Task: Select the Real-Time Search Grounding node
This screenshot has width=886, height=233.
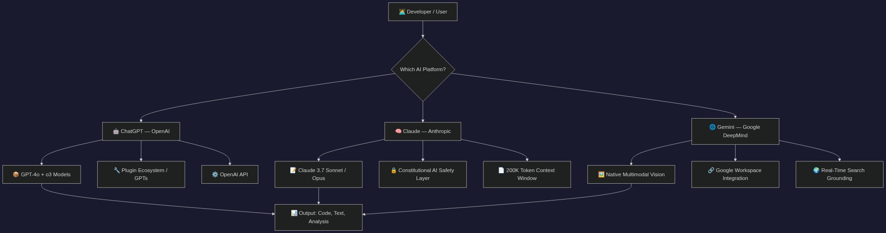Action: tap(839, 174)
